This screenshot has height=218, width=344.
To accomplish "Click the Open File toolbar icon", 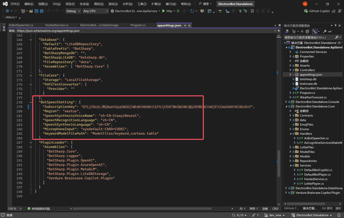I will click(x=31, y=11).
